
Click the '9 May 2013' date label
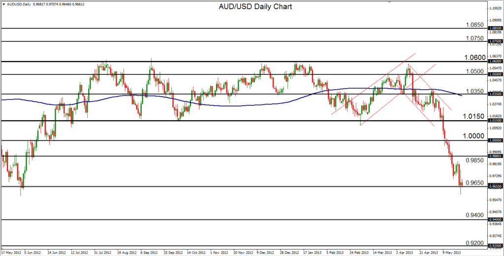click(x=452, y=253)
